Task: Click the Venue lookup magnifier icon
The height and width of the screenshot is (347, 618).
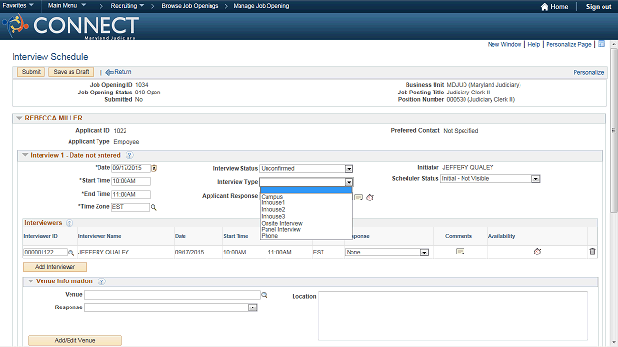Action: 265,295
